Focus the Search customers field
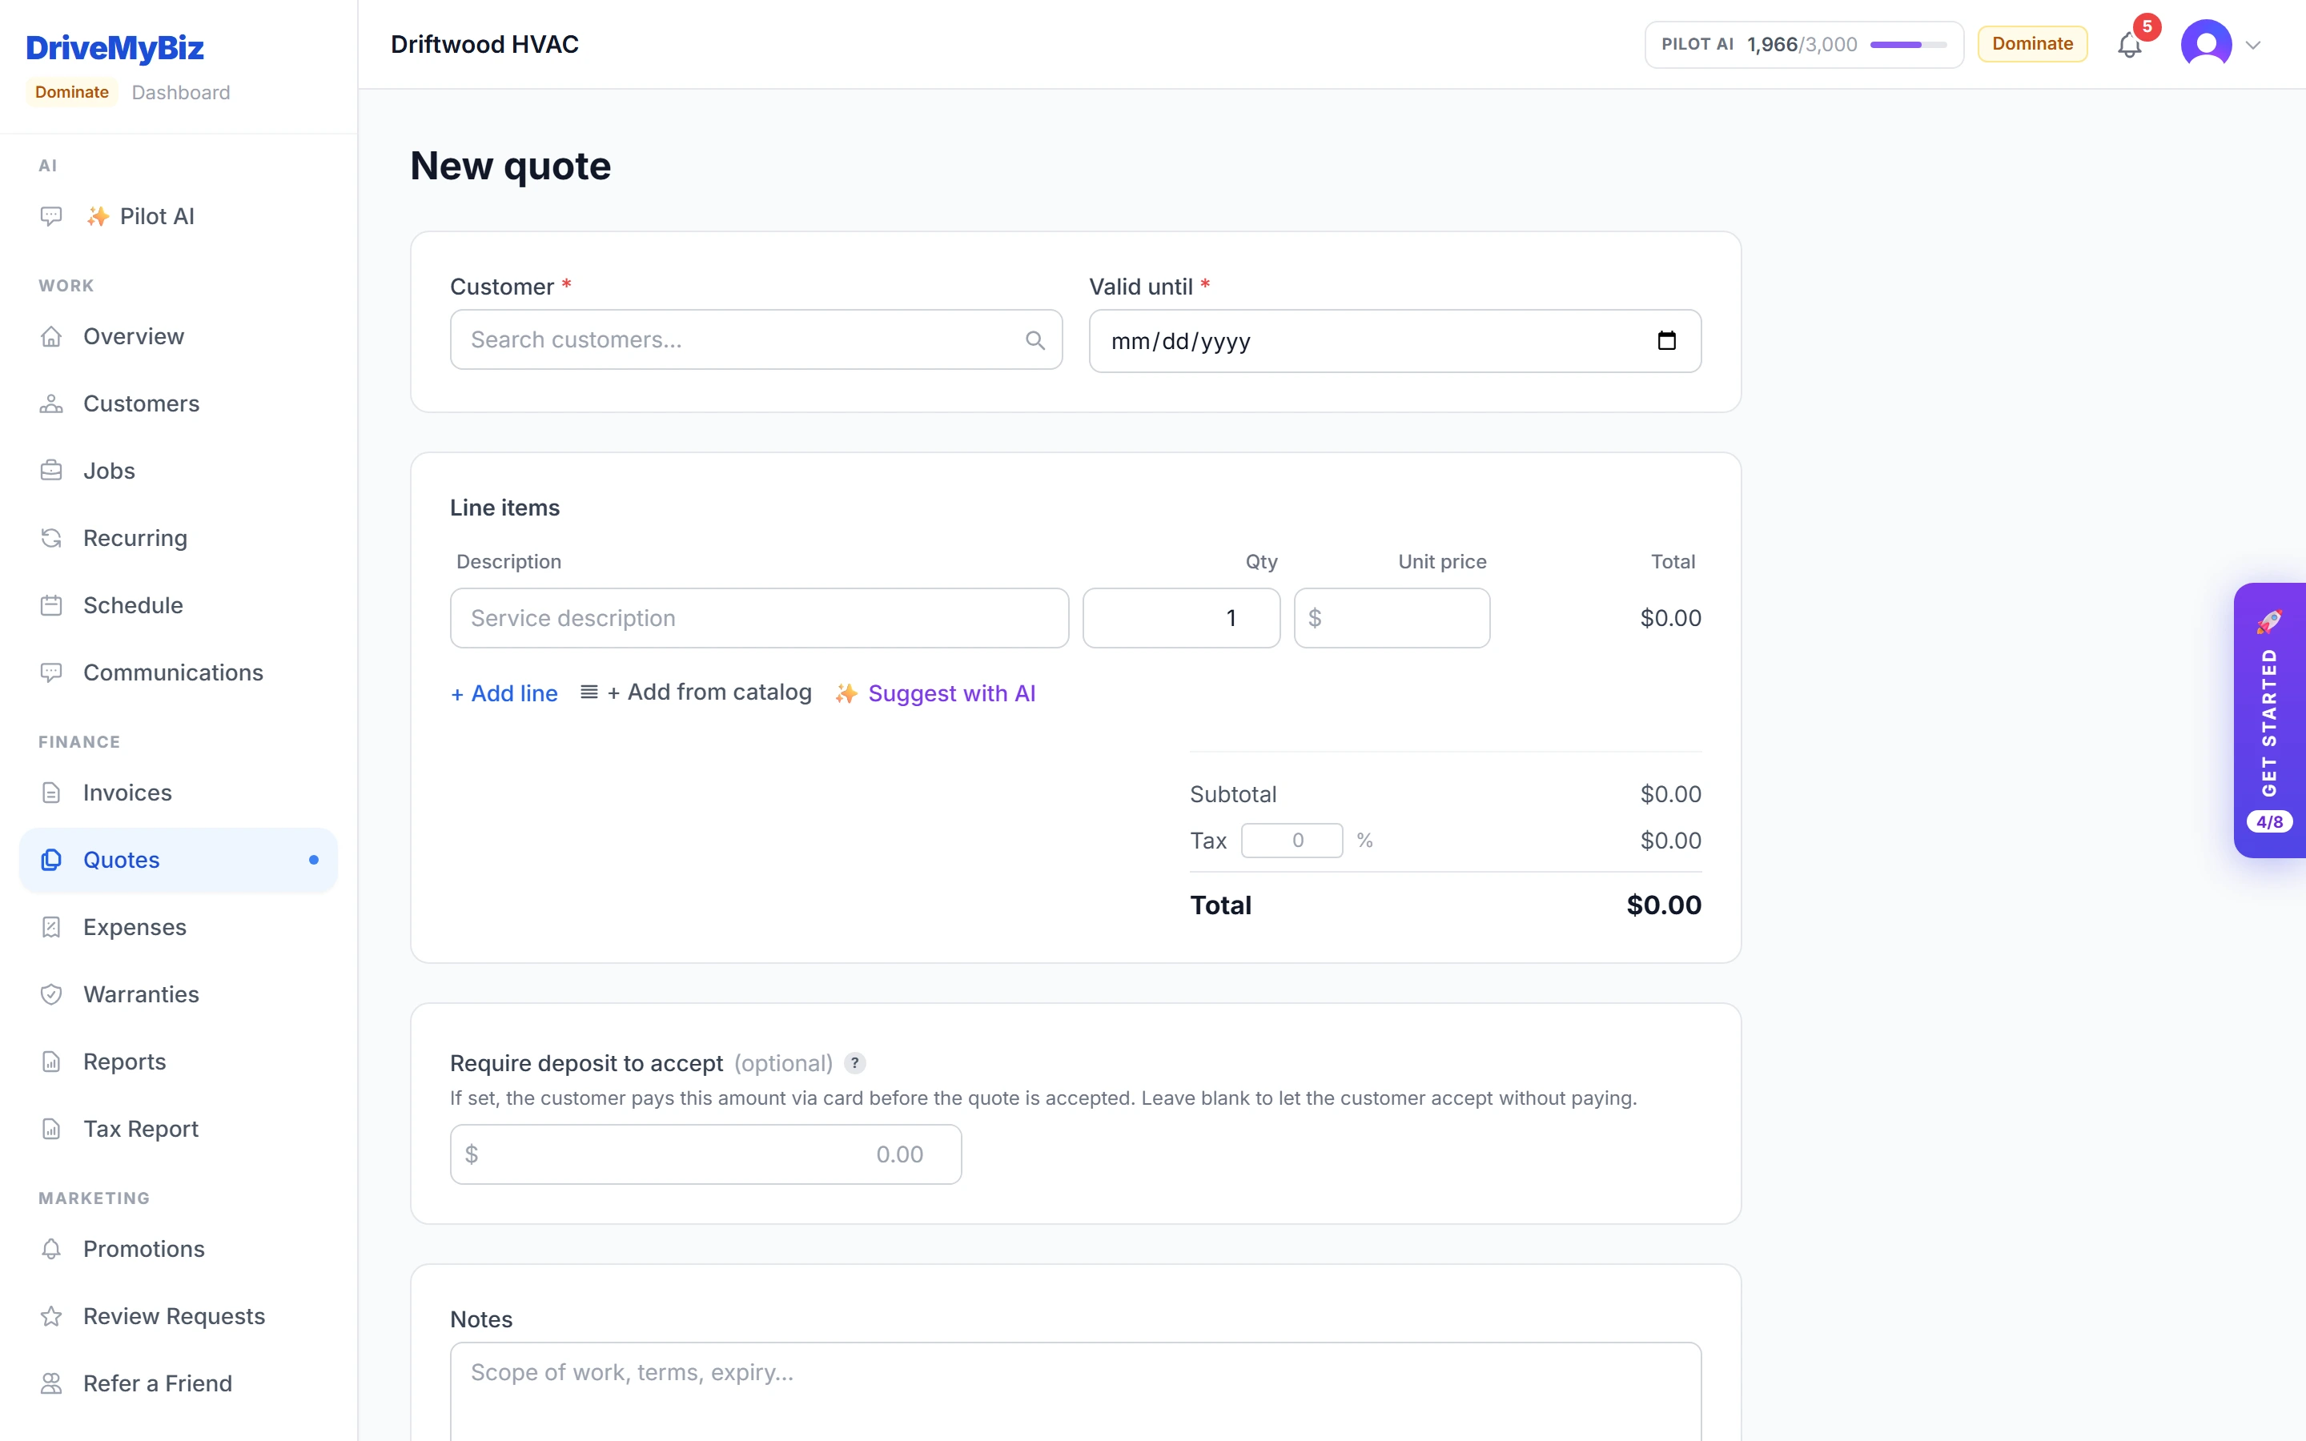The height and width of the screenshot is (1441, 2306). point(756,340)
